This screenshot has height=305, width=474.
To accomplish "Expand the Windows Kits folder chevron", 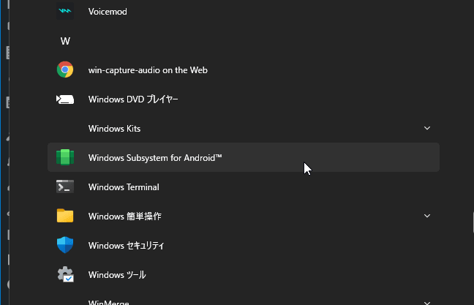I will click(427, 129).
